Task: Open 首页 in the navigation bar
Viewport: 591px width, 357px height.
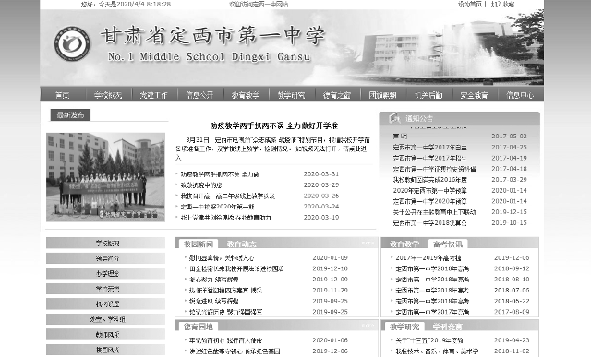Action: pos(63,95)
